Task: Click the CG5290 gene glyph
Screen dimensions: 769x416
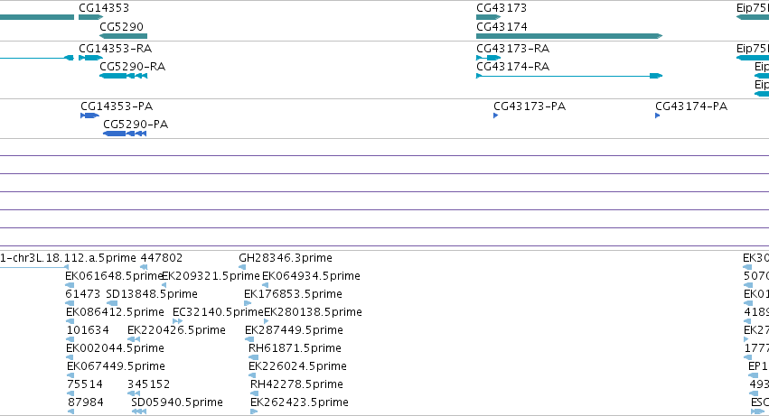Action: click(x=123, y=36)
